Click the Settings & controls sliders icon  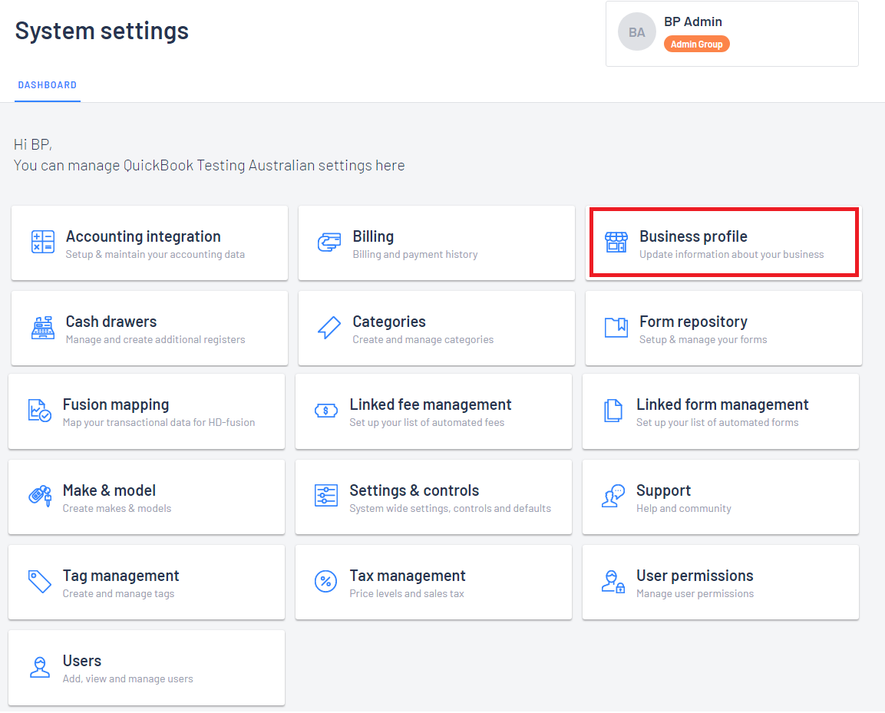(326, 496)
